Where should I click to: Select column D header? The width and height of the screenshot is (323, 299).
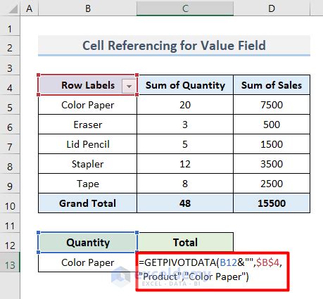click(x=272, y=8)
